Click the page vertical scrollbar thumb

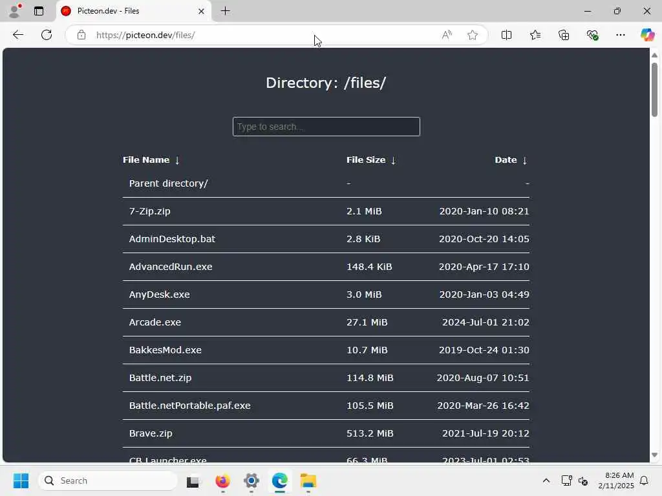[654, 89]
